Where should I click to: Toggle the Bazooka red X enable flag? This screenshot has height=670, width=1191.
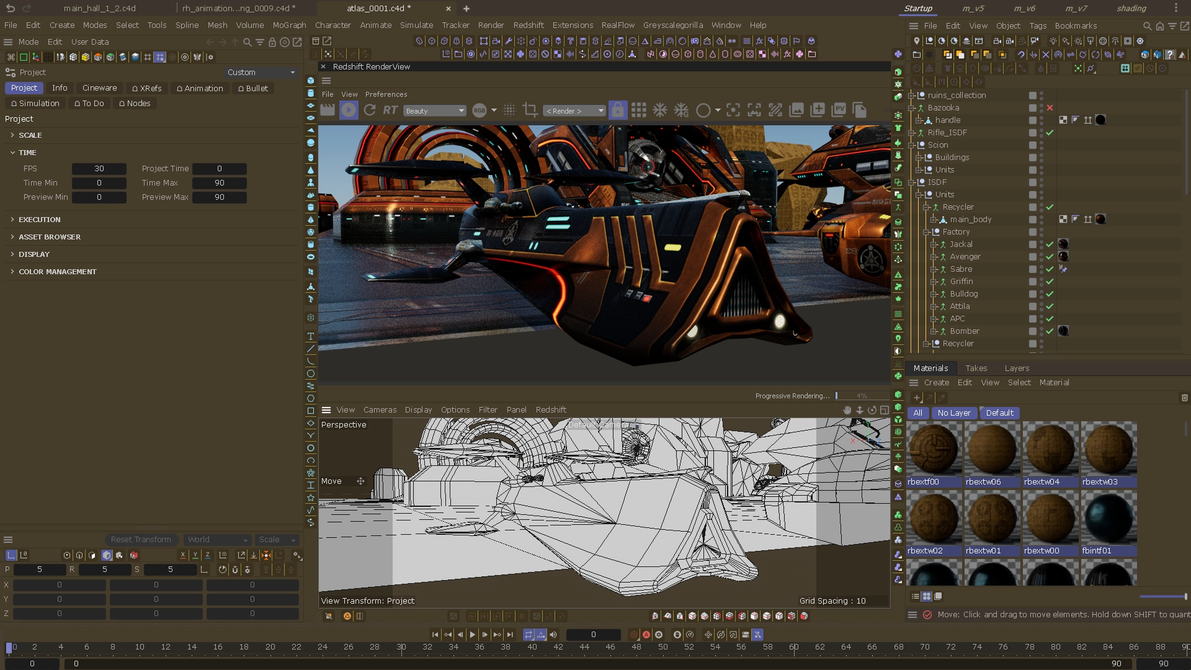(1050, 108)
